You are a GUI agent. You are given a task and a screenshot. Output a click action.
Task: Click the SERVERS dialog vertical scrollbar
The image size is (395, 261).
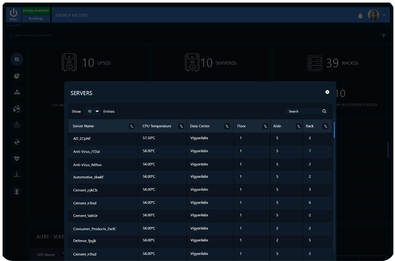334,130
